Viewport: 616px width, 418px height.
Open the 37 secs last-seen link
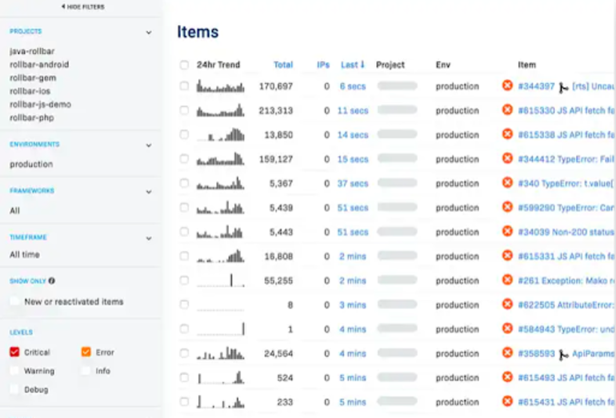tap(353, 183)
